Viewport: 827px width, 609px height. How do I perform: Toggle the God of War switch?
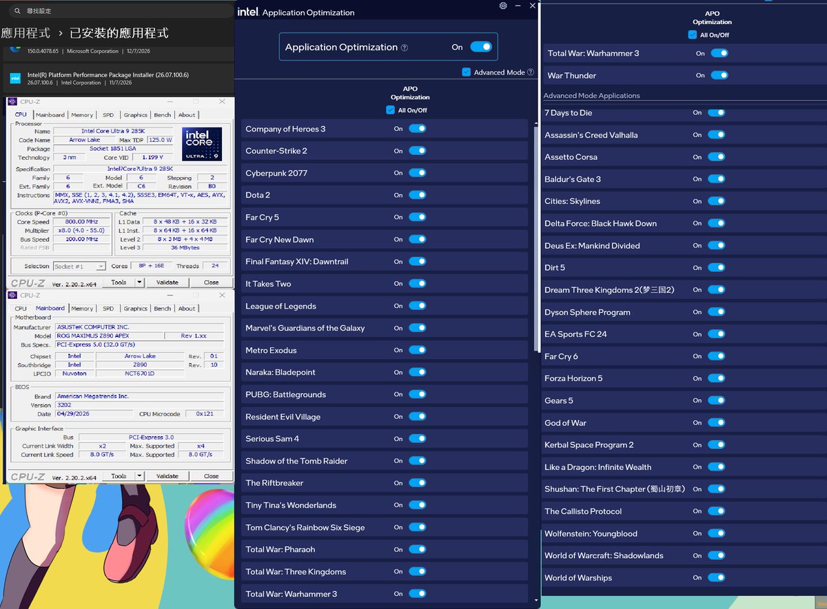coord(717,422)
